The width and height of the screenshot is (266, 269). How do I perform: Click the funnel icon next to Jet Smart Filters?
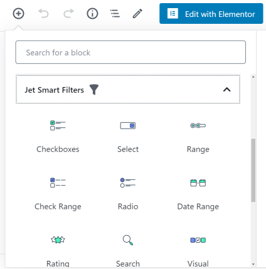pos(94,90)
